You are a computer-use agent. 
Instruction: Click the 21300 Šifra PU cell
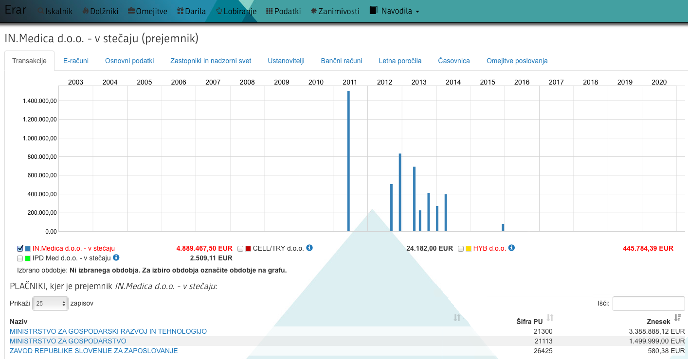(543, 331)
